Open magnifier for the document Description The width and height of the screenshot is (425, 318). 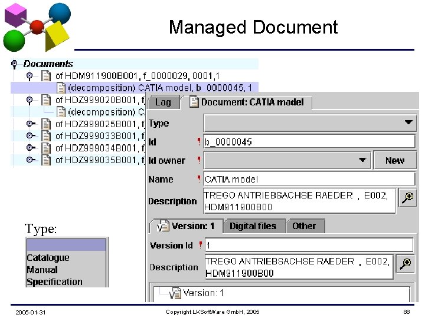[x=408, y=198]
